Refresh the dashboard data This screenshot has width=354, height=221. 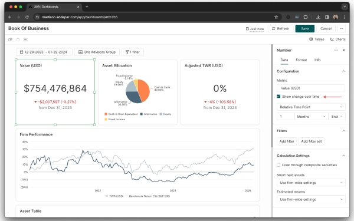click(281, 29)
